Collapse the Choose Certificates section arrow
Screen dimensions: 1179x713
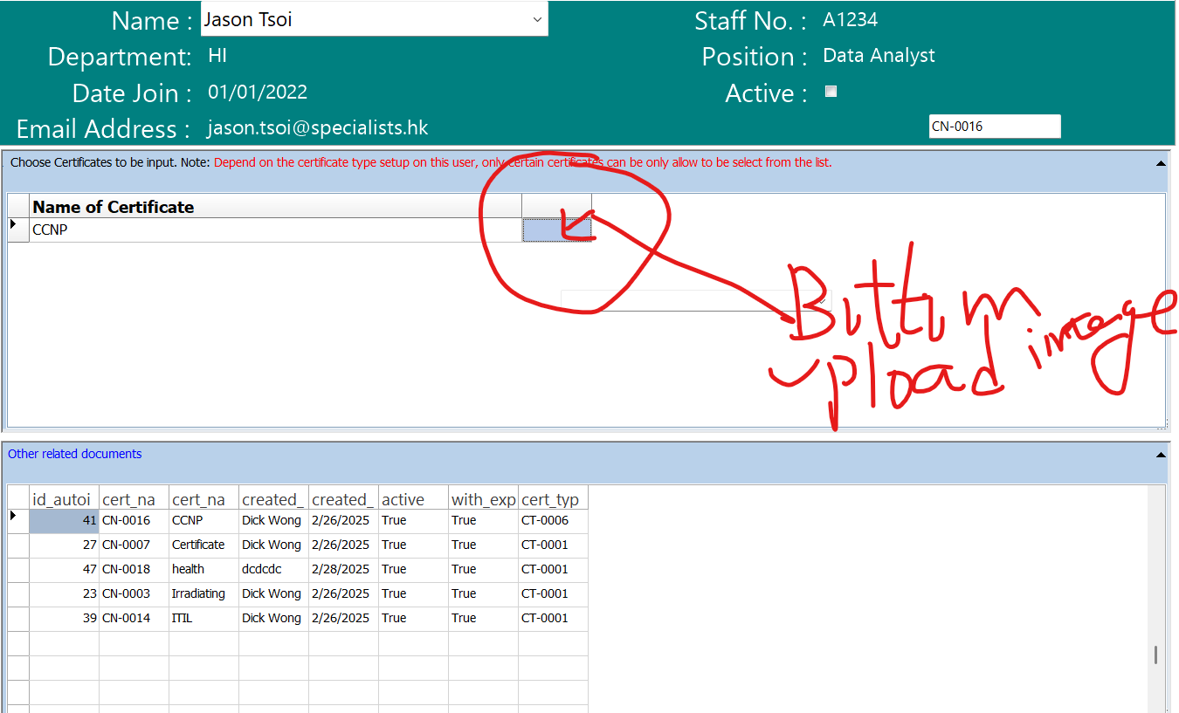click(x=1161, y=163)
